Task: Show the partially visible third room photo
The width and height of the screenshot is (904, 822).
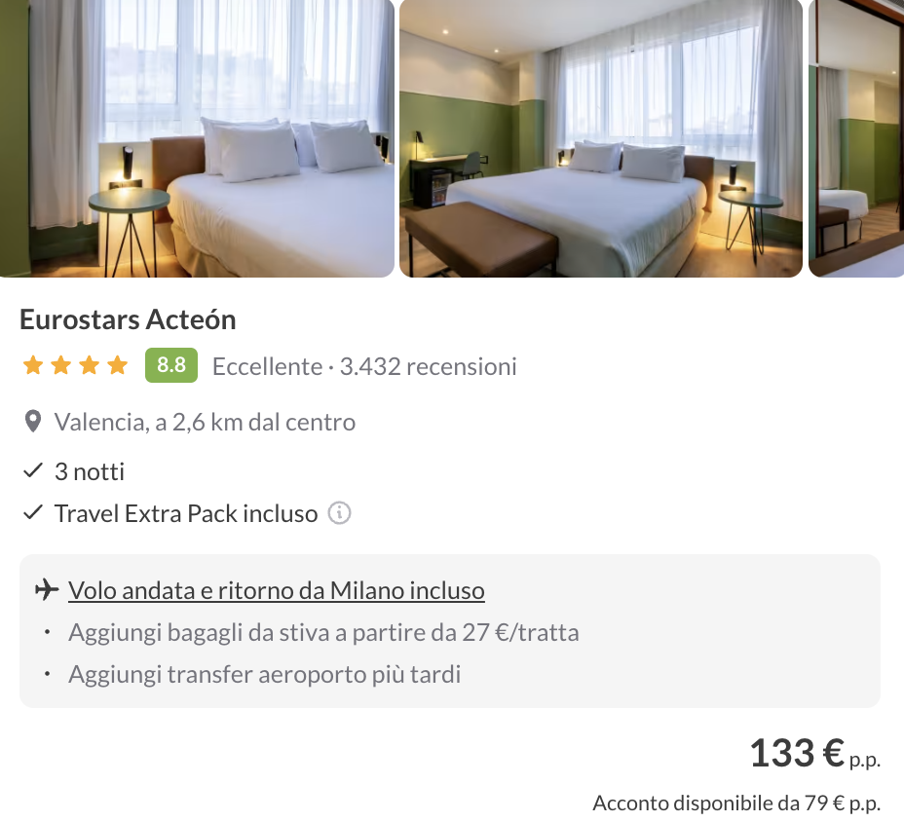Action: 856,138
